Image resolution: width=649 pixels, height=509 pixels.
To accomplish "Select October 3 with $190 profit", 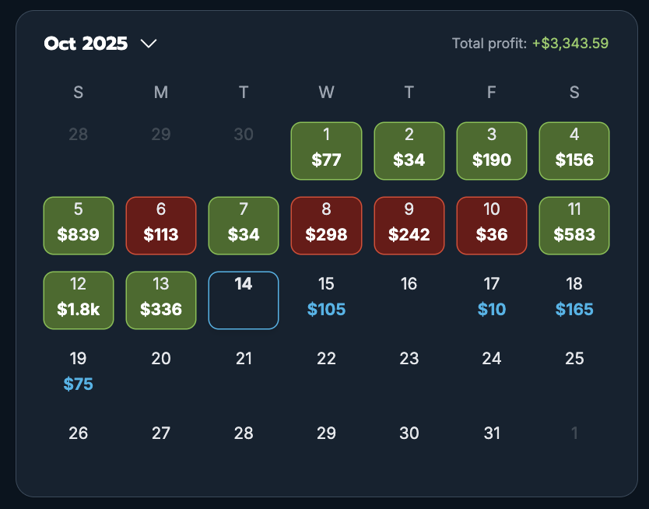I will coord(492,151).
